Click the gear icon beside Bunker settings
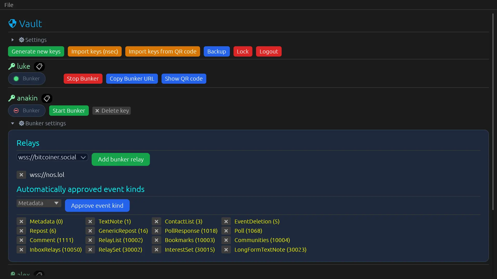497x279 pixels. [x=21, y=123]
